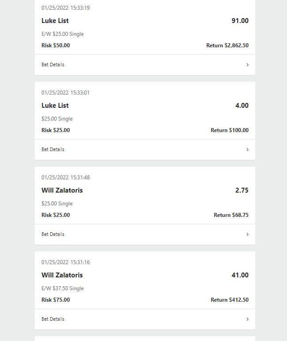Viewport: 287px width, 341px height.
Task: Click Return $2,862.50 amount
Action: (227, 45)
